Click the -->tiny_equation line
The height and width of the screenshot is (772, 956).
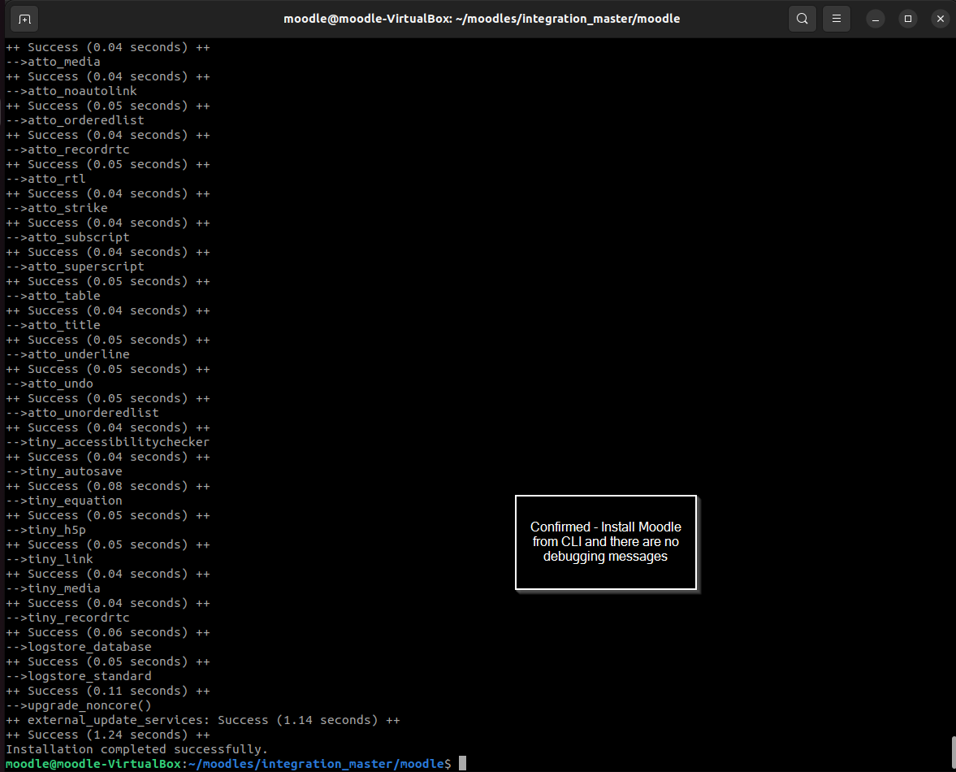(x=64, y=501)
